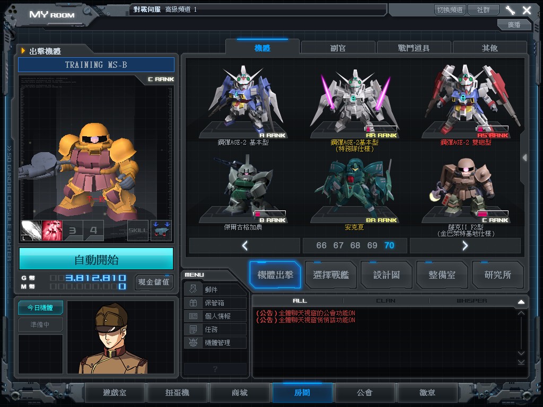Switch to the 機體 tab
Viewport: 543px width, 407px height.
(262, 48)
